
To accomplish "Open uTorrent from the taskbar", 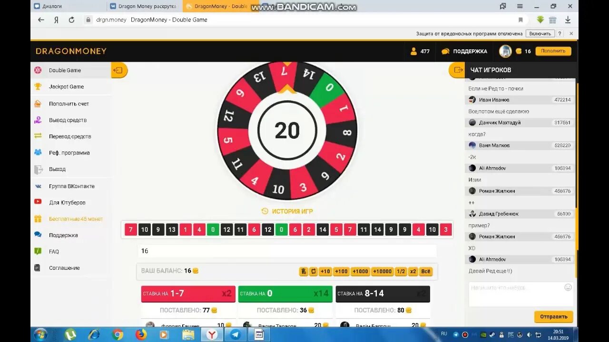I will [x=70, y=334].
